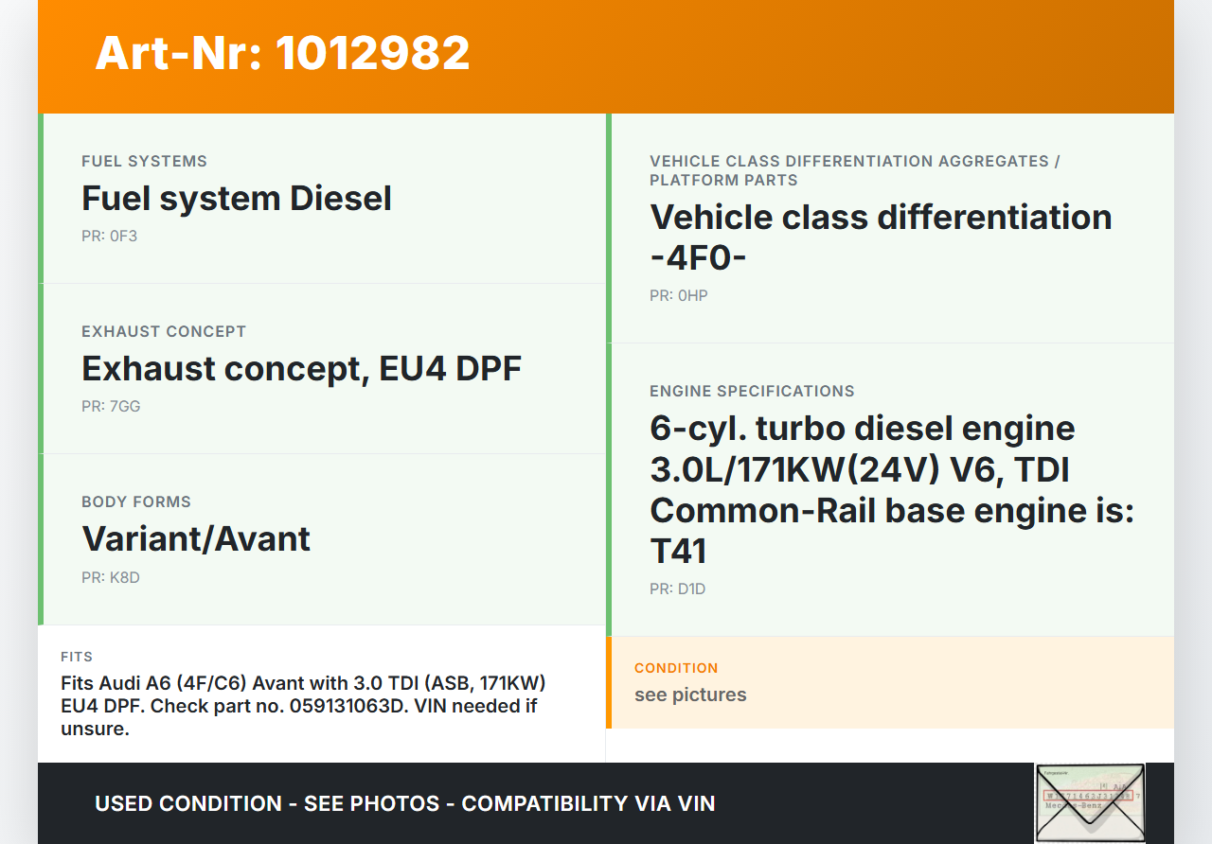This screenshot has width=1212, height=844.
Task: Click the "FUEL SYSTEMS" label
Action: 144,161
